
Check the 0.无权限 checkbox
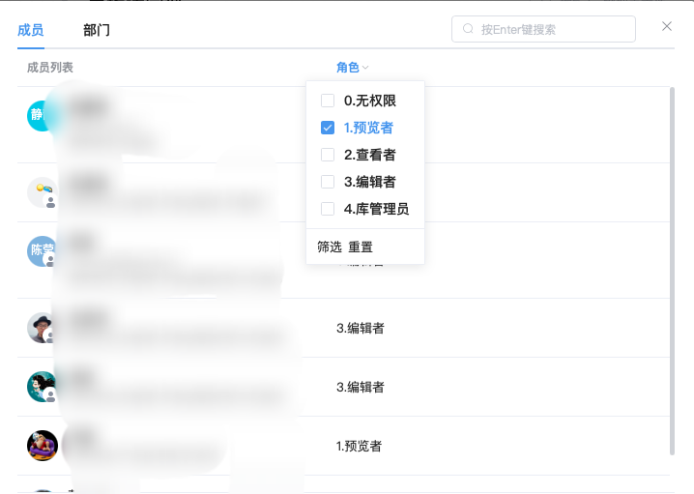(328, 101)
